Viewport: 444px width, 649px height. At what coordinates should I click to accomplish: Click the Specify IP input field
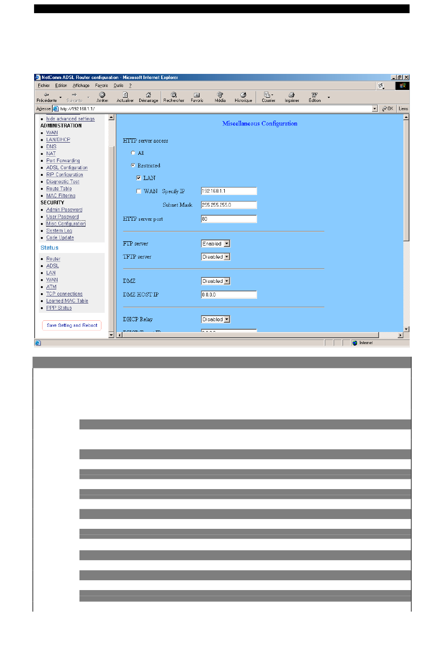pos(229,191)
